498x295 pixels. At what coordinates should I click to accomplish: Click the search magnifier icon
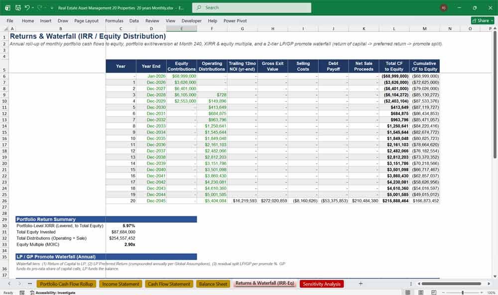(199, 7)
